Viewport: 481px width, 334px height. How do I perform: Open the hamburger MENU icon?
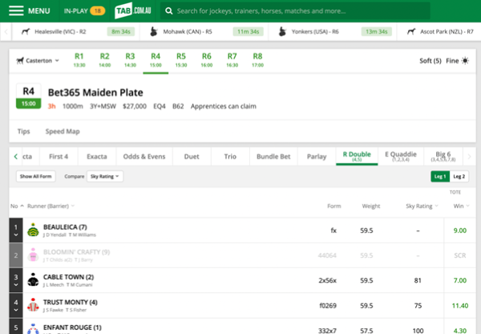16,11
